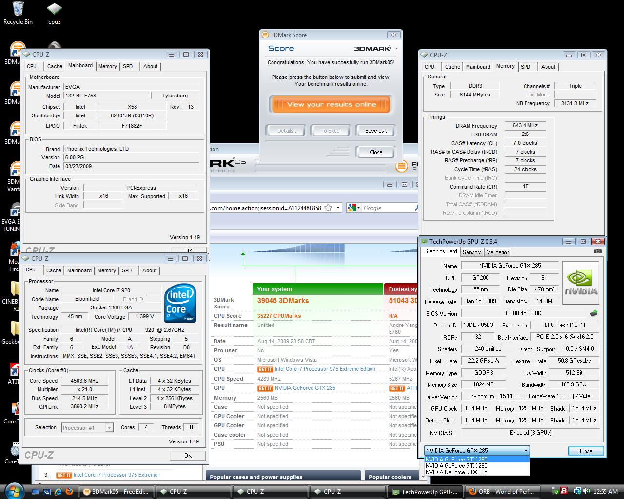Click GET IT badge next to Core i7 975
624x499 pixels.
pos(265,369)
